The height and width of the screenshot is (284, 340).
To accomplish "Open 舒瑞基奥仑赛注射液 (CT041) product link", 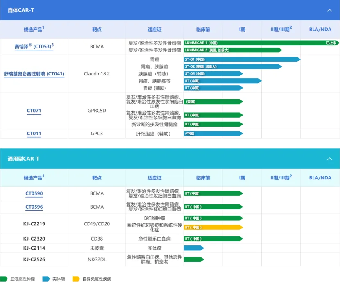I will (x=34, y=74).
